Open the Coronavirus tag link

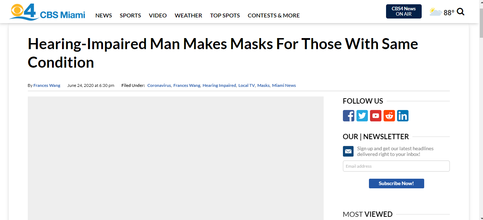159,85
